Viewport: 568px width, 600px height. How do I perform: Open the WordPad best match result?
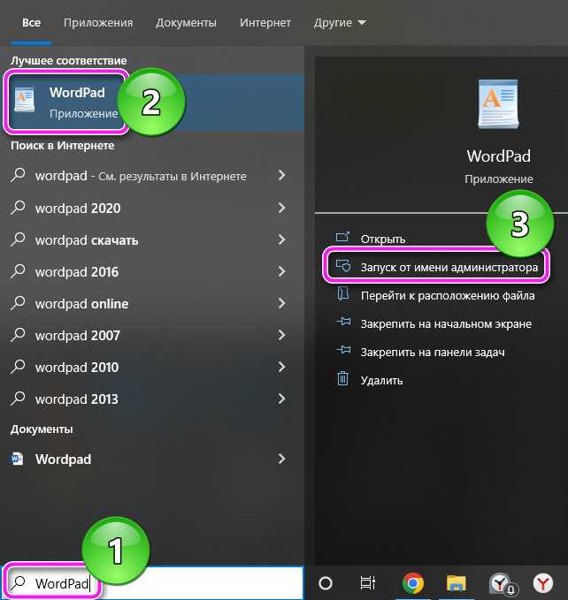point(152,103)
